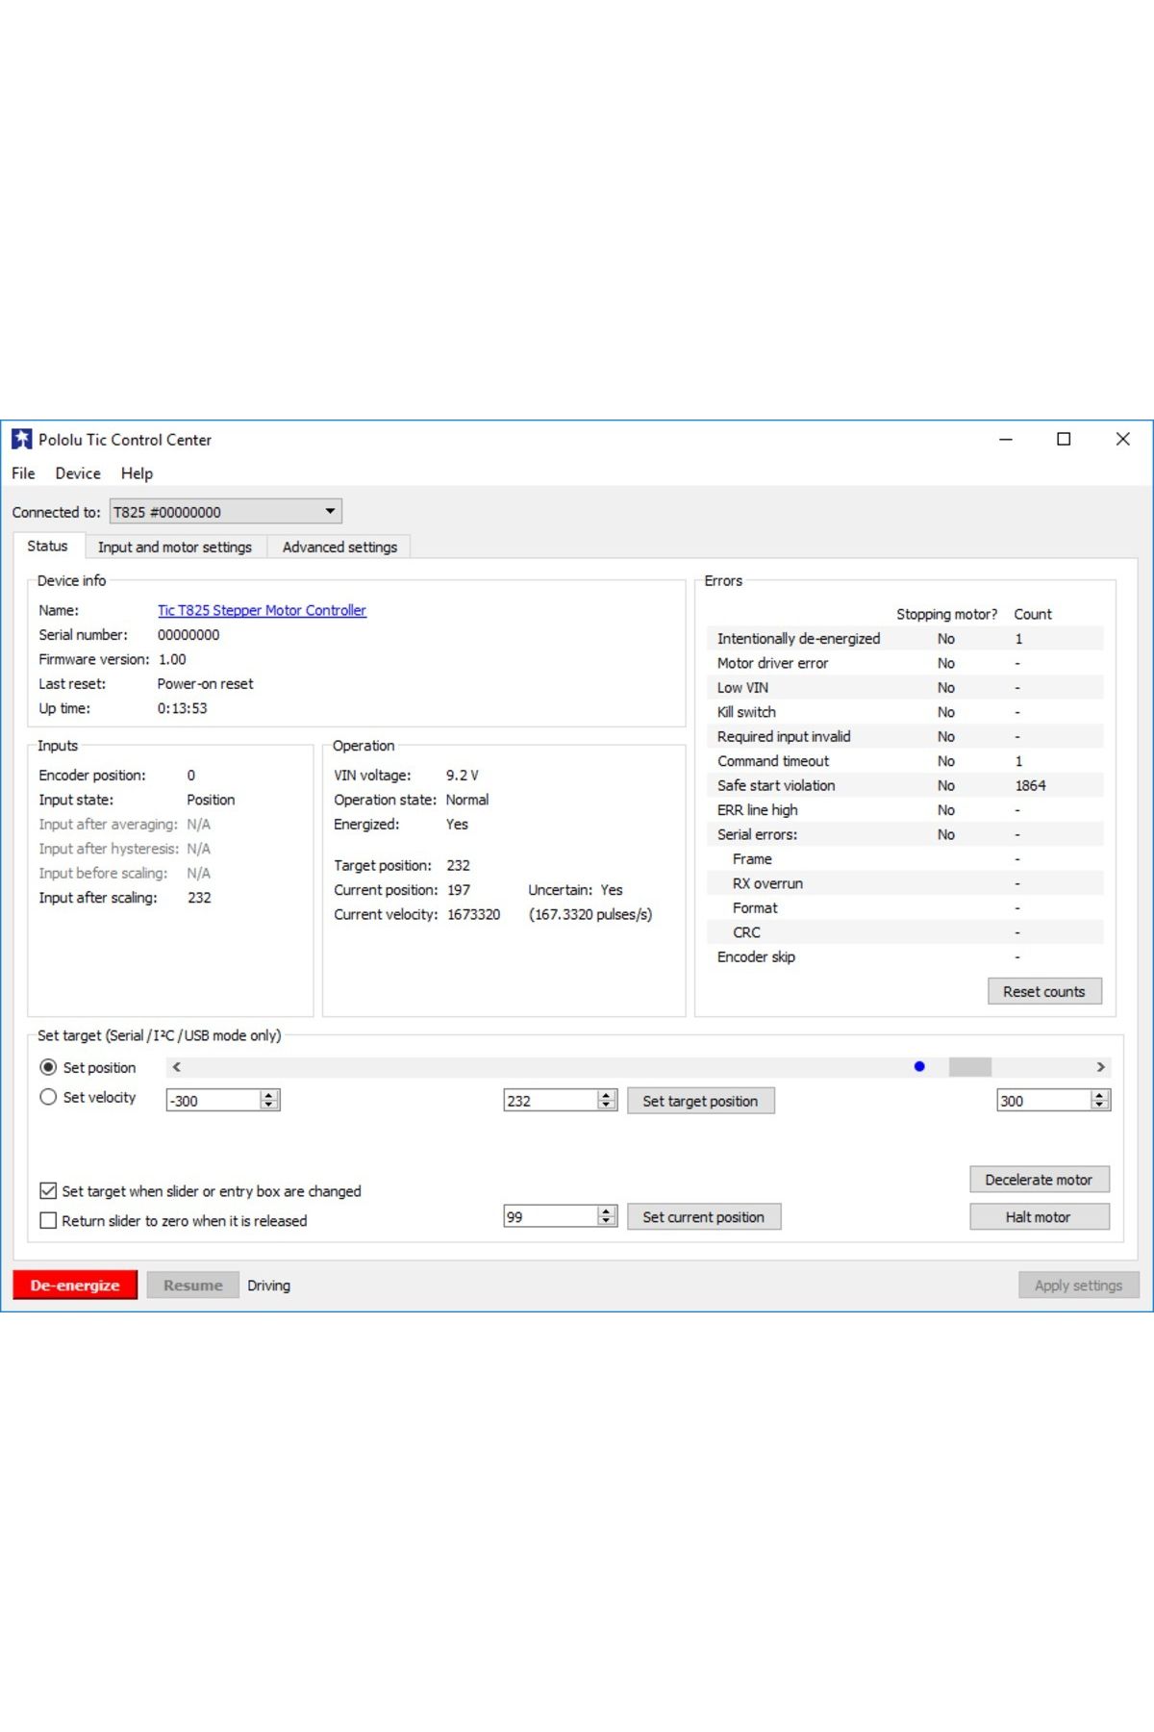
Task: Click the Command timeout error row label
Action: [x=773, y=761]
